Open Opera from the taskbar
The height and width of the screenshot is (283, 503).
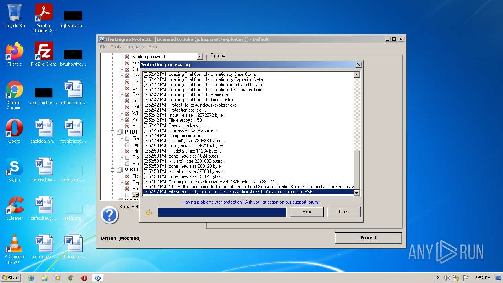84,278
